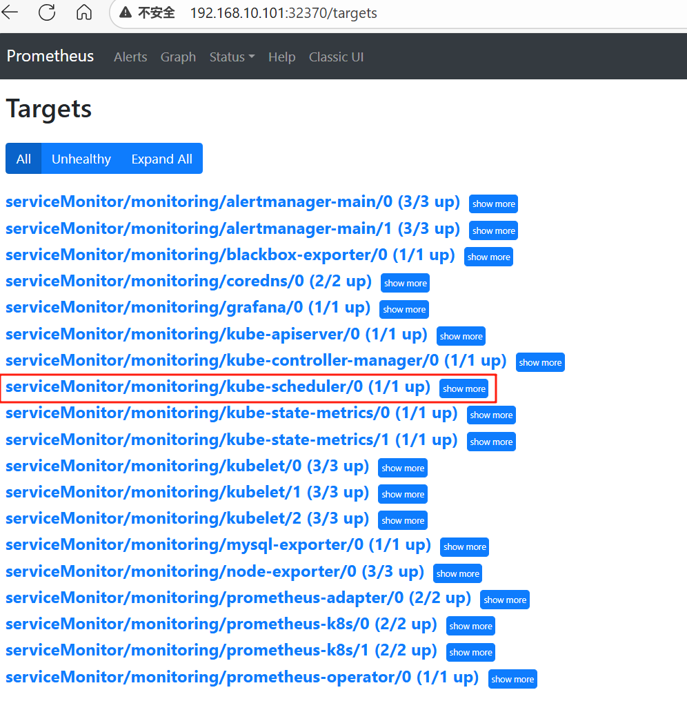687x710 pixels.
Task: Show more for kubelet/2
Action: pos(403,520)
